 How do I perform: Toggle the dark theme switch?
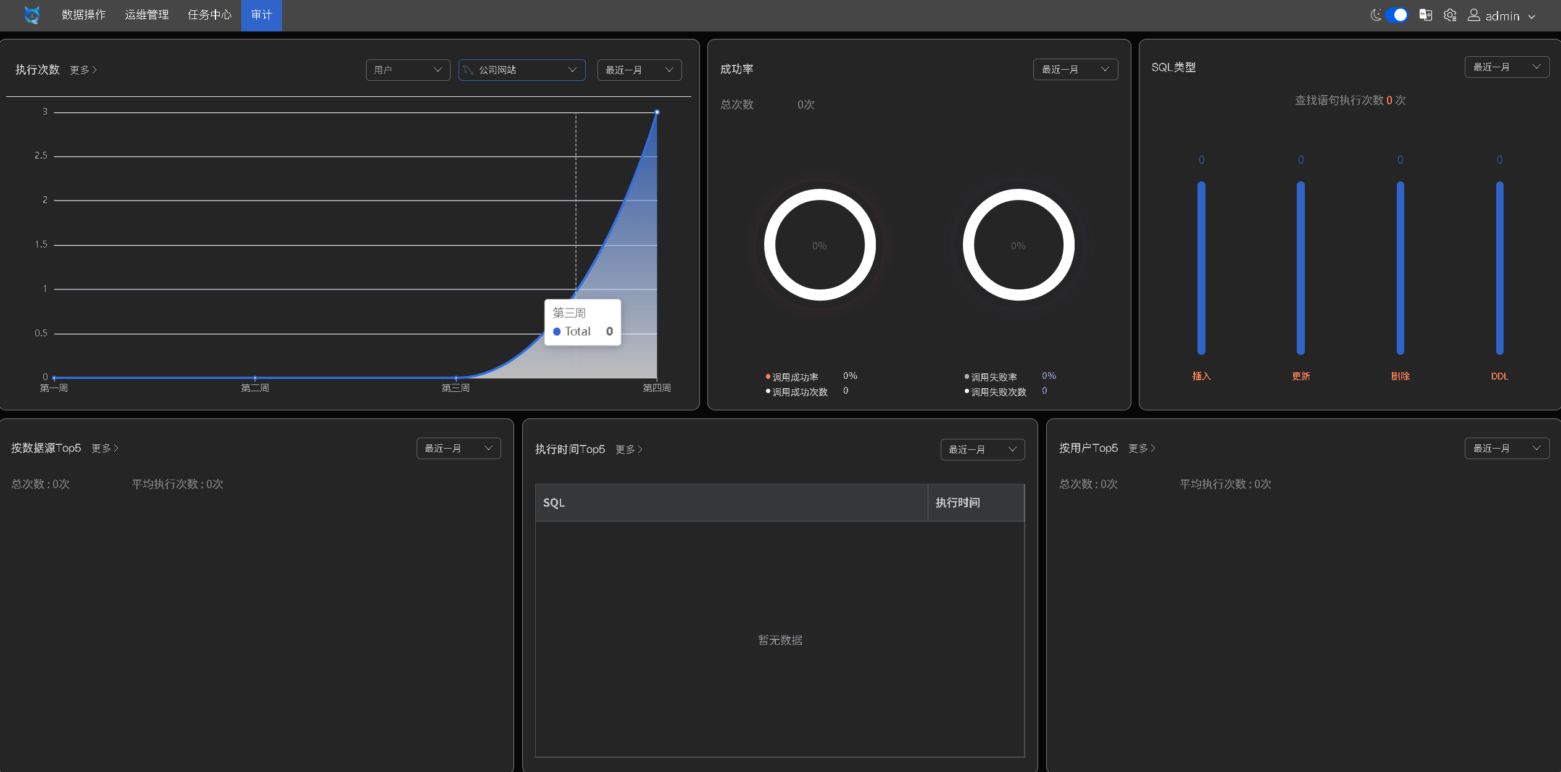tap(1396, 15)
